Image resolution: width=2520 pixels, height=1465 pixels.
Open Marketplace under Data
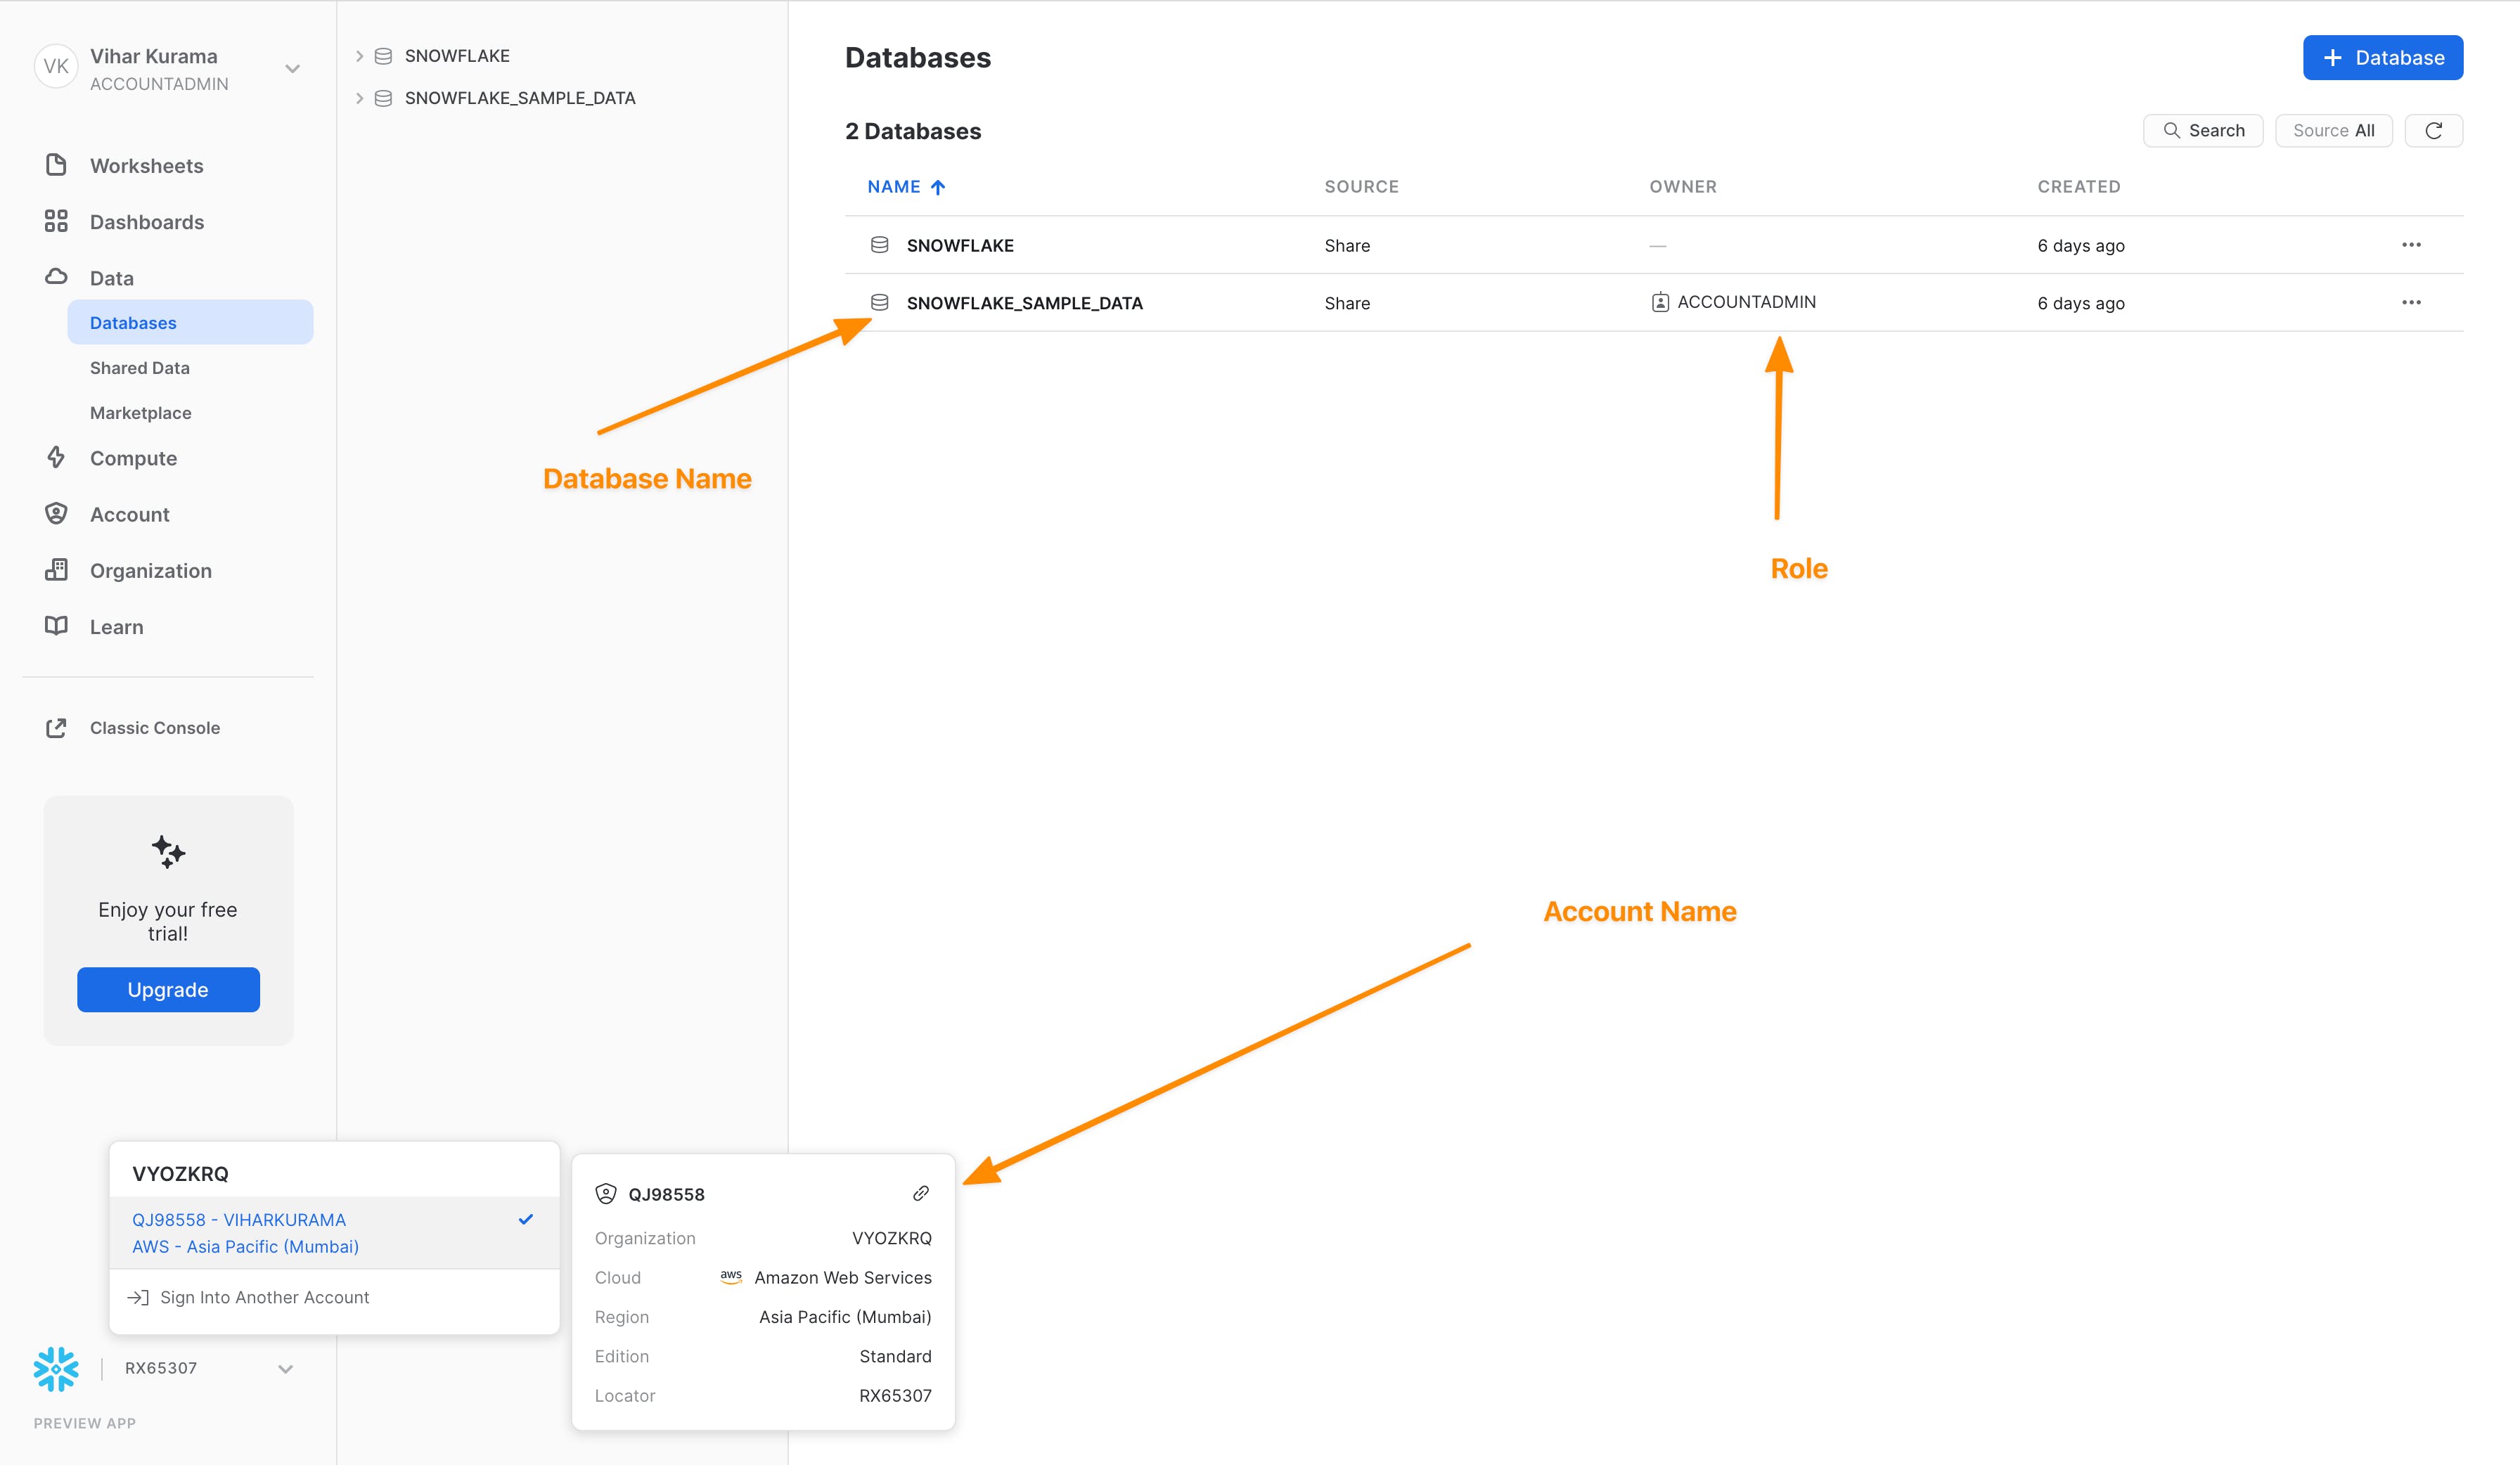pyautogui.click(x=140, y=413)
